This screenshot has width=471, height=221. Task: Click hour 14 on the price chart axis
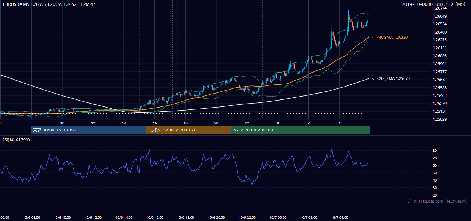pos(124,123)
